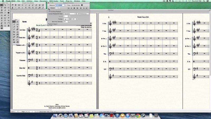Select the Selection arrow tool in Main Tool palette
The height and width of the screenshot is (119, 211).
point(2,5)
